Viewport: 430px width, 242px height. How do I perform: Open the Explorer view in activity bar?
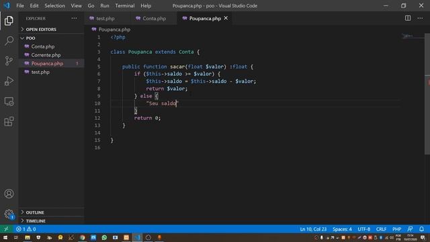pyautogui.click(x=9, y=21)
